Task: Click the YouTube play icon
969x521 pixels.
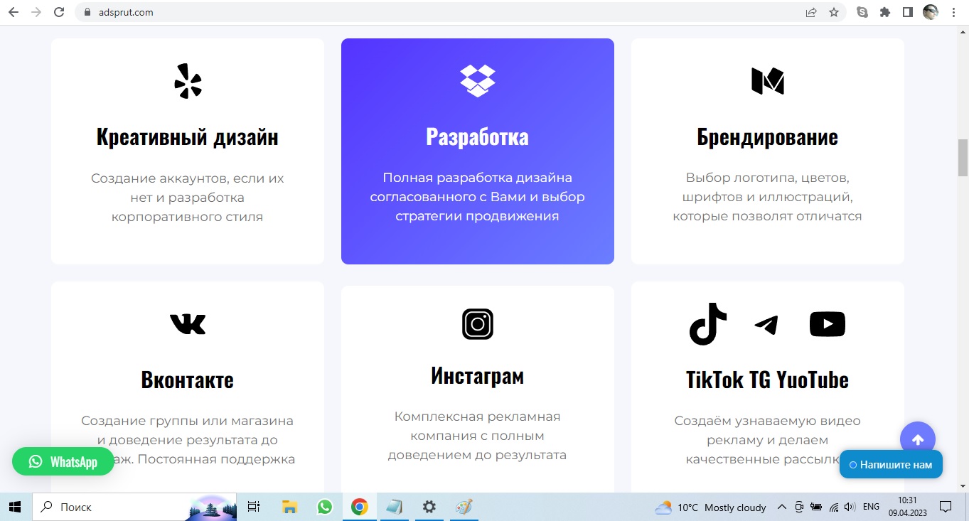Action: pyautogui.click(x=828, y=324)
